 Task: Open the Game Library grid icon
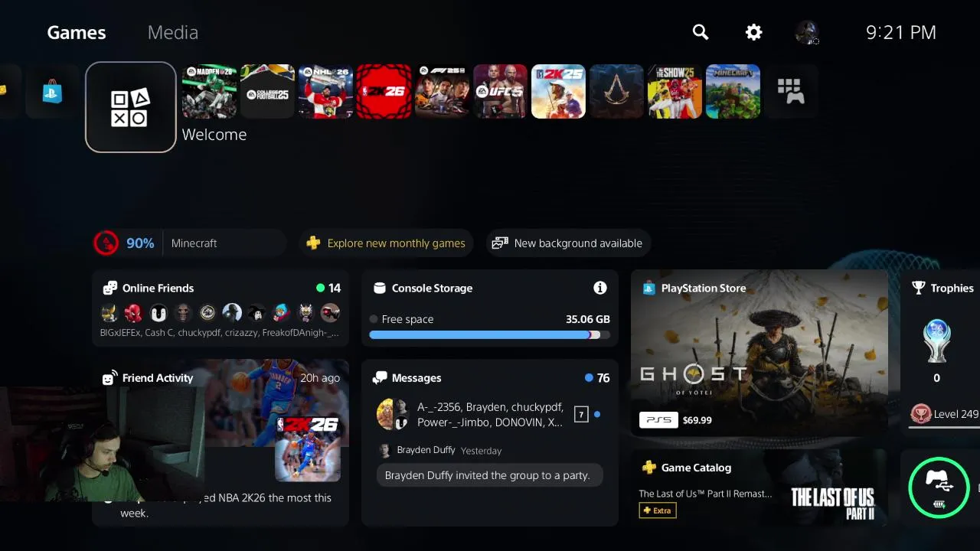[x=791, y=91]
